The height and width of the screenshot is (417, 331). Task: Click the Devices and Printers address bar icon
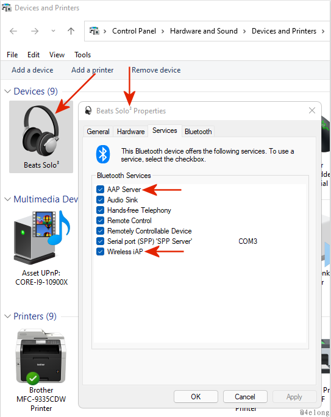pos(94,31)
